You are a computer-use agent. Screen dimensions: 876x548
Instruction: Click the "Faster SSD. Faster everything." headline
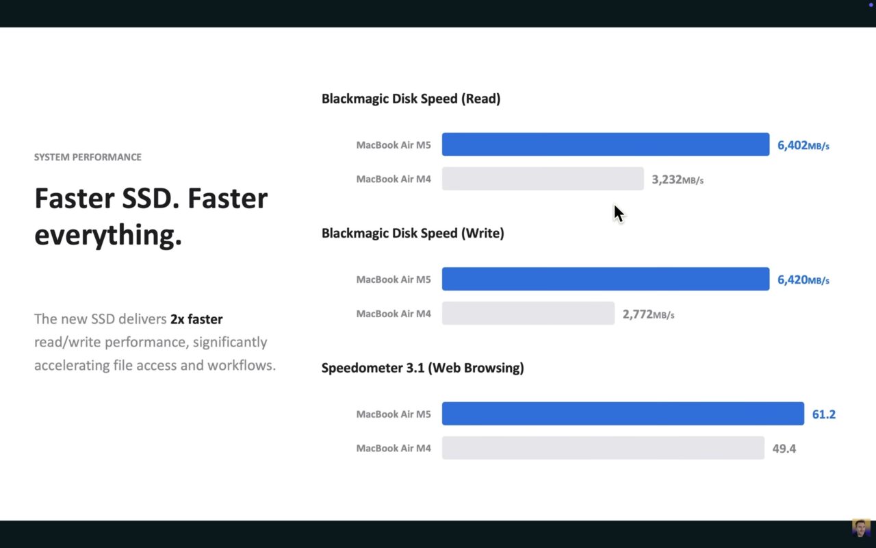click(151, 216)
